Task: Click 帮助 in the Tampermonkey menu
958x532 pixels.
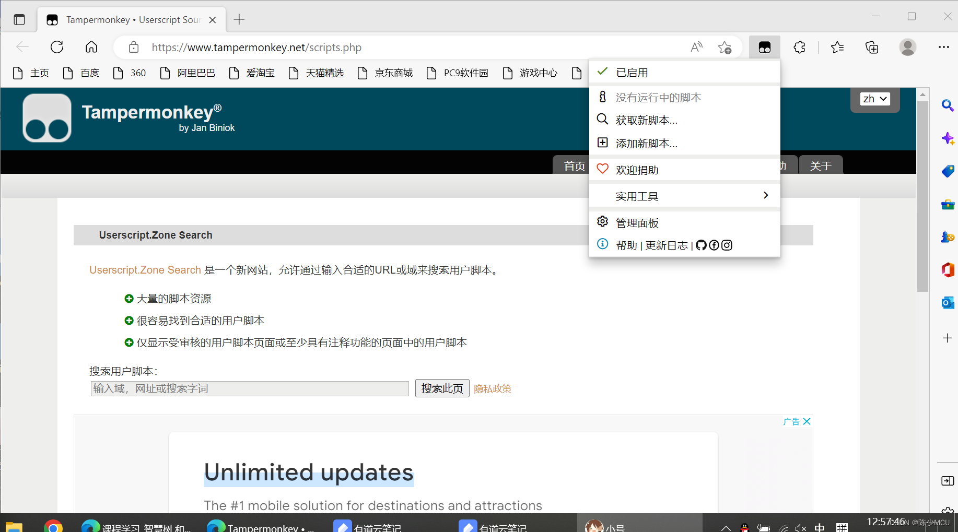Action: [626, 245]
